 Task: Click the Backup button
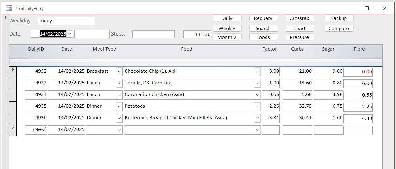pyautogui.click(x=338, y=18)
